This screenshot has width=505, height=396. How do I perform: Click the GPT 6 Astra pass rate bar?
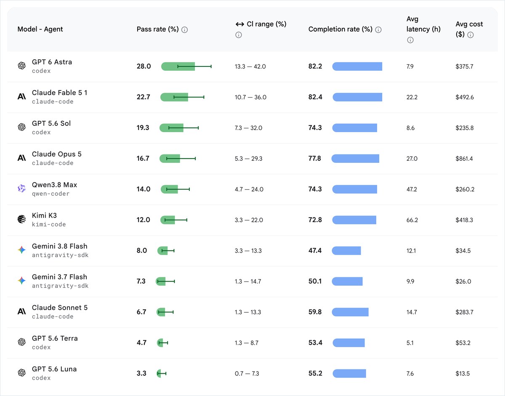(x=178, y=66)
